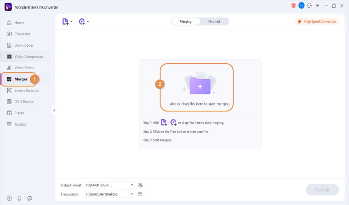Open the user account icon

[x=301, y=6]
